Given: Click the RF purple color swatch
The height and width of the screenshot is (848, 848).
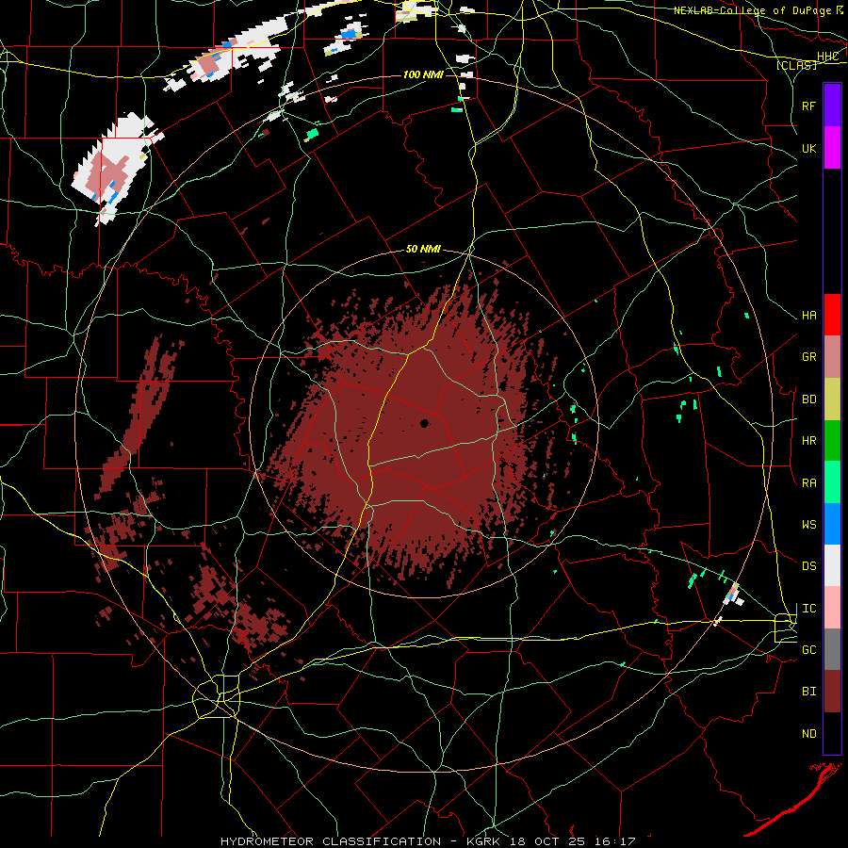Looking at the screenshot, I should pos(832,106).
